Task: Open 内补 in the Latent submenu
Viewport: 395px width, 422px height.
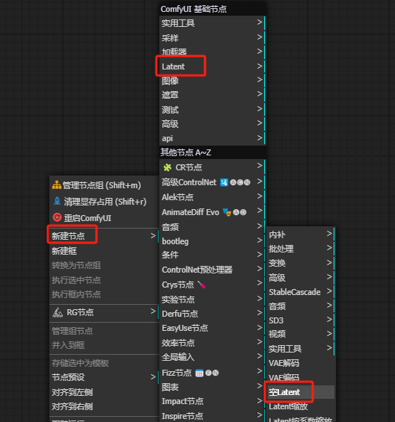Action: click(301, 235)
